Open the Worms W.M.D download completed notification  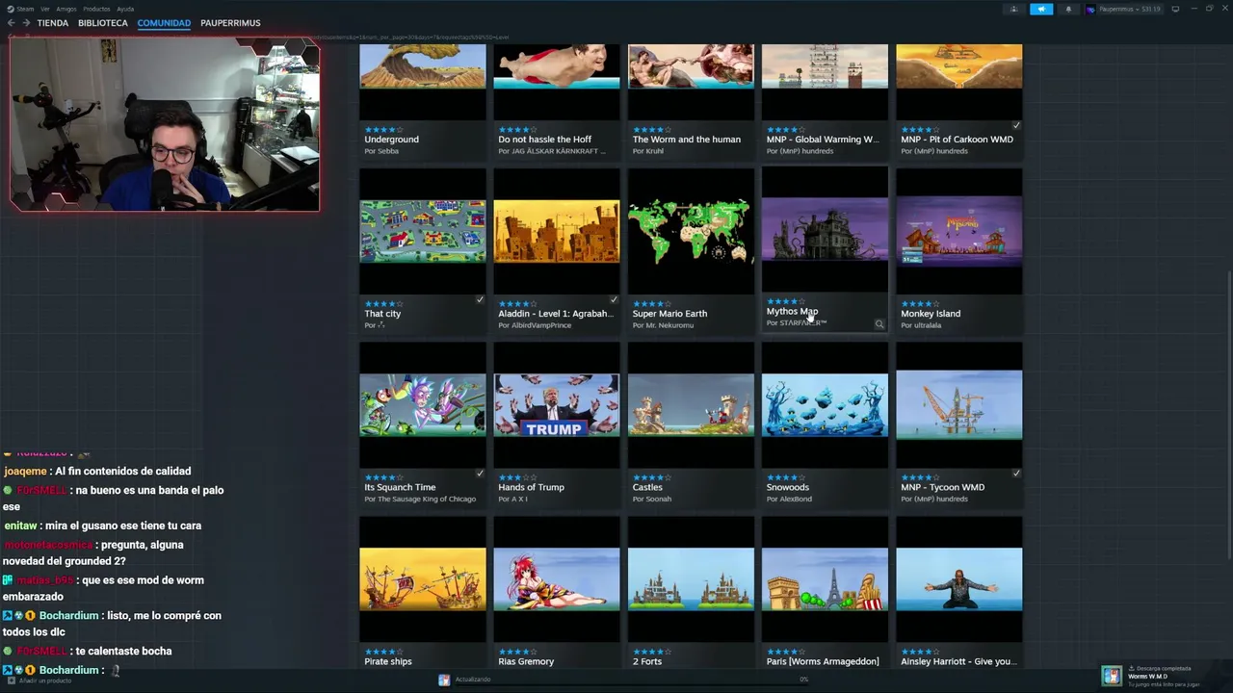pyautogui.click(x=1164, y=676)
